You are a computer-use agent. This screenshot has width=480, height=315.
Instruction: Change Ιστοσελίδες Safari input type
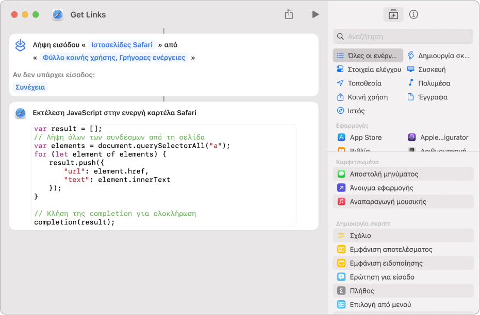[x=122, y=45]
